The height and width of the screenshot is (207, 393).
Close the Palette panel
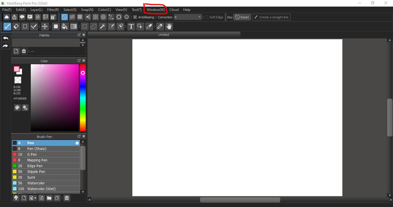(x=84, y=35)
